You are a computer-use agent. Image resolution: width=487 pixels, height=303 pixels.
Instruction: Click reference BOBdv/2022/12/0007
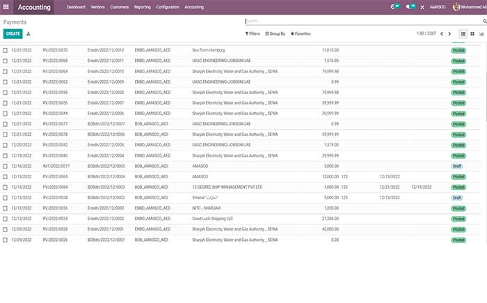click(x=106, y=124)
